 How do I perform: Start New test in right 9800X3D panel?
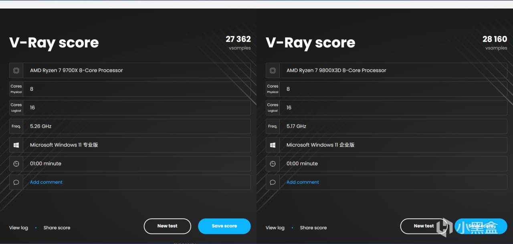pos(424,226)
